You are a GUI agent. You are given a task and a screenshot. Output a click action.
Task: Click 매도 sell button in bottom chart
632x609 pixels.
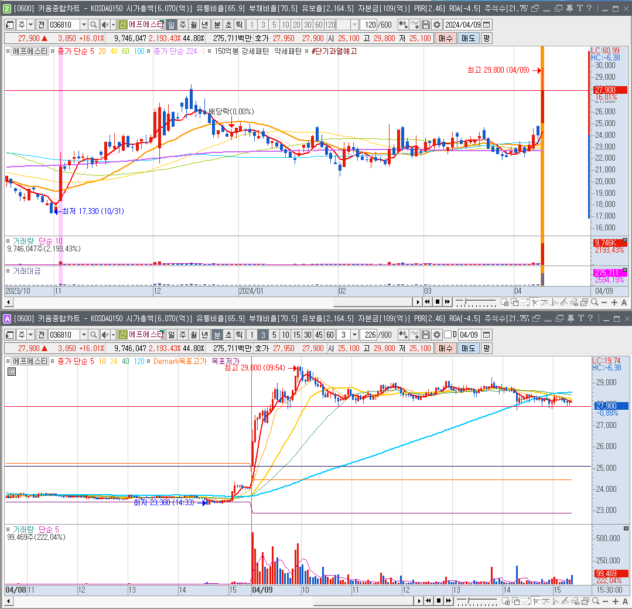click(469, 348)
